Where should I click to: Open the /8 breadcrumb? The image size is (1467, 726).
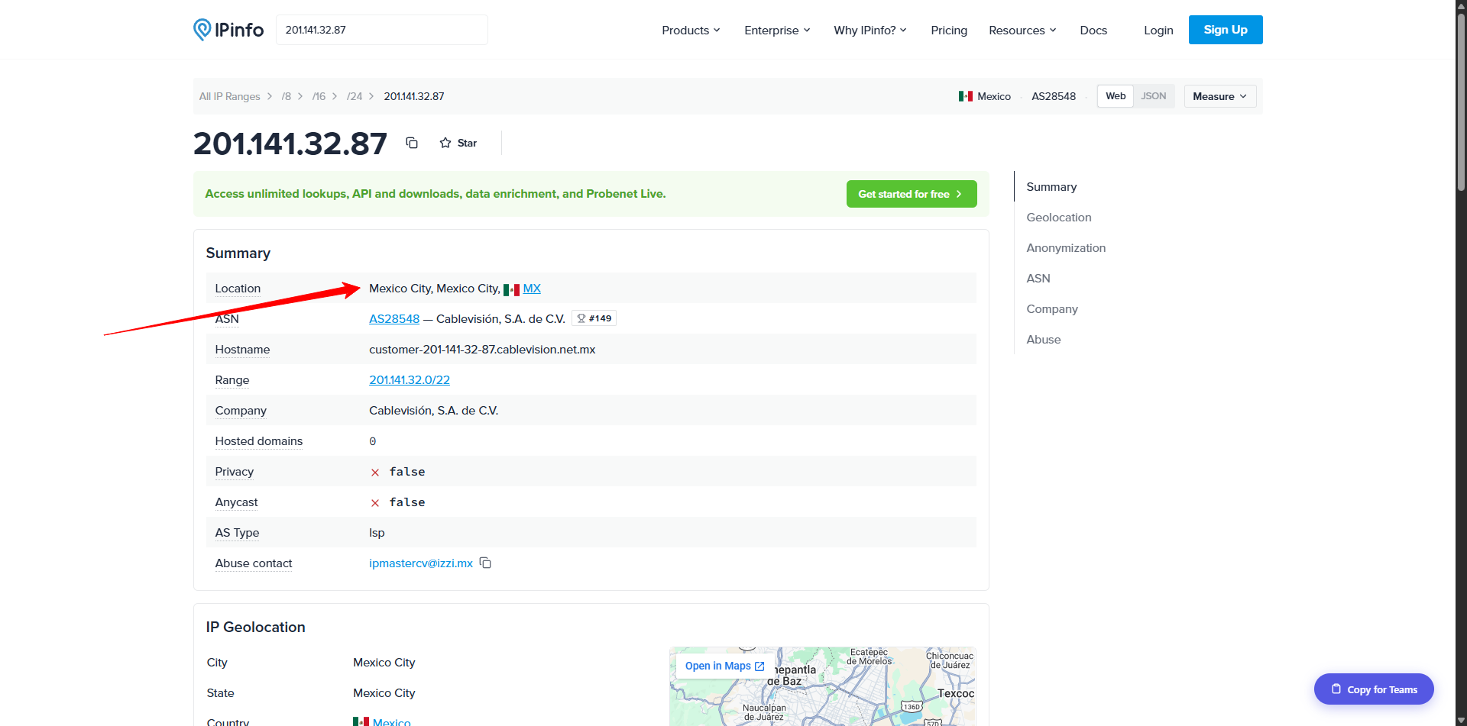tap(286, 96)
